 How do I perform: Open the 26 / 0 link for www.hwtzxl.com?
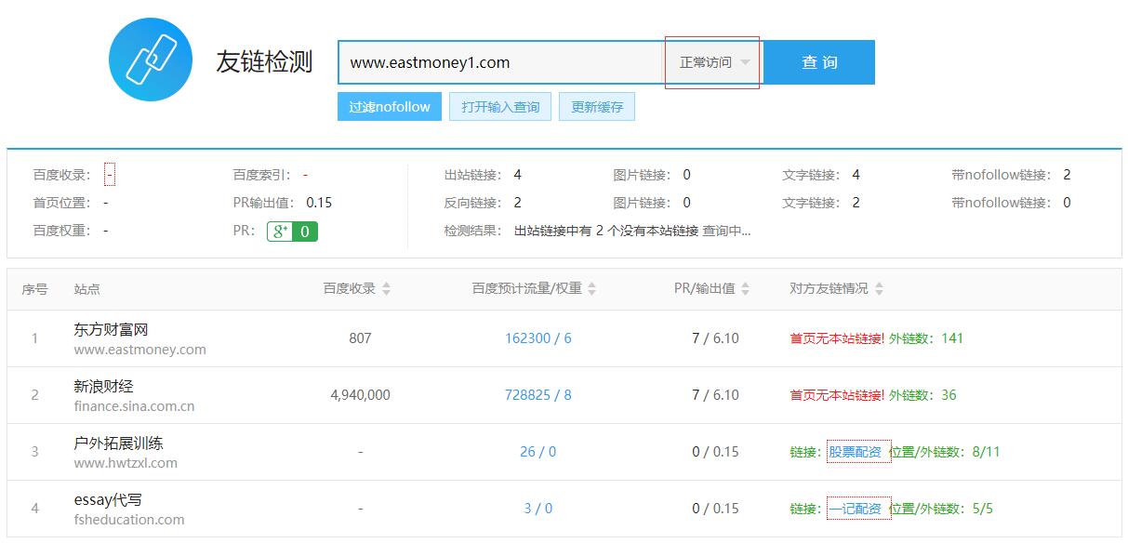pyautogui.click(x=537, y=451)
